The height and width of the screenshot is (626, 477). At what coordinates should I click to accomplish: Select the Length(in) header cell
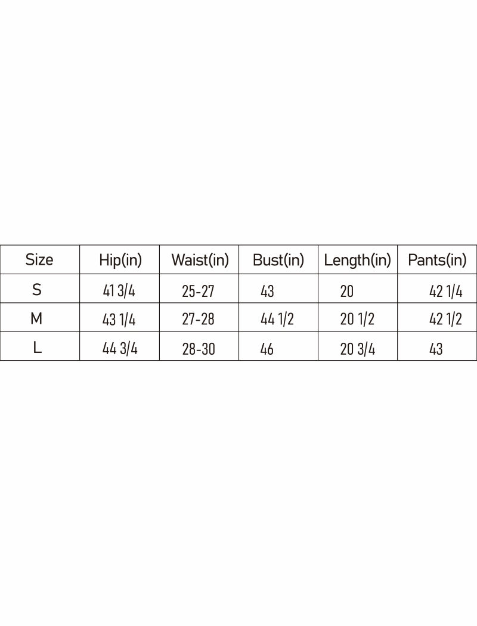(x=358, y=260)
